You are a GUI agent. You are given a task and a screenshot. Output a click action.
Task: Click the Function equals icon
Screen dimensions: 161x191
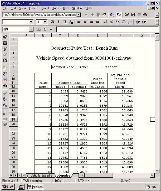pyautogui.click(x=51, y=29)
